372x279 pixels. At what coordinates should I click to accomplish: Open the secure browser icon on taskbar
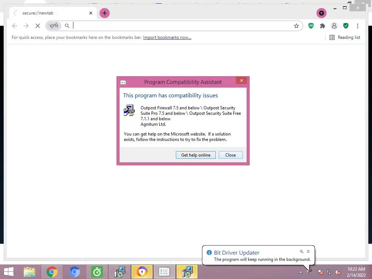[142, 272]
